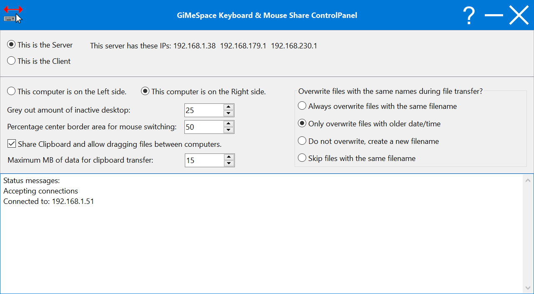
Task: Increase maximum clipboard MB with up arrow
Action: point(229,157)
